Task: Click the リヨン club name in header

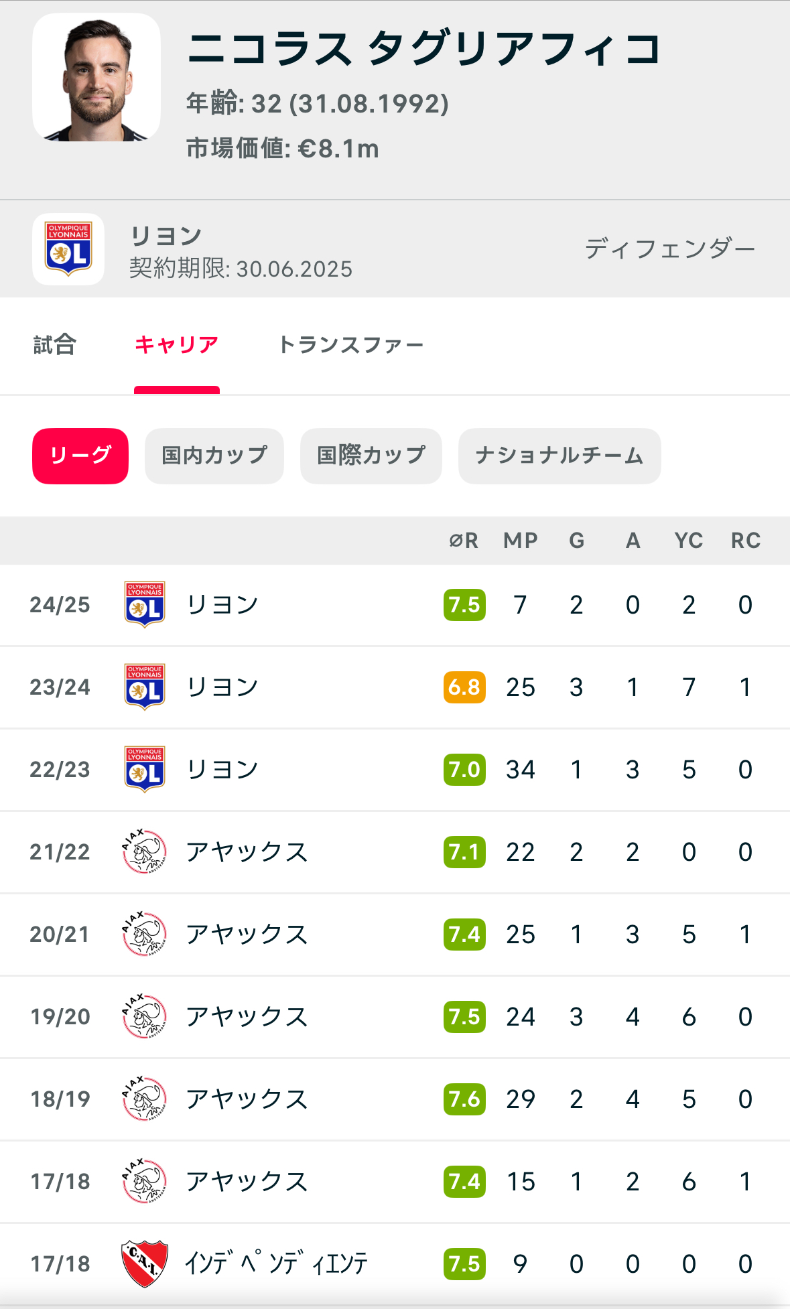Action: (166, 236)
